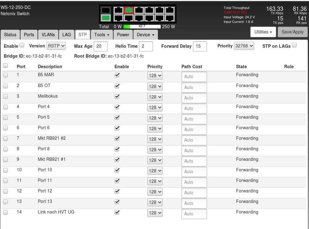Click the Save/Apply button
The width and height of the screenshot is (309, 229).
coord(292,32)
